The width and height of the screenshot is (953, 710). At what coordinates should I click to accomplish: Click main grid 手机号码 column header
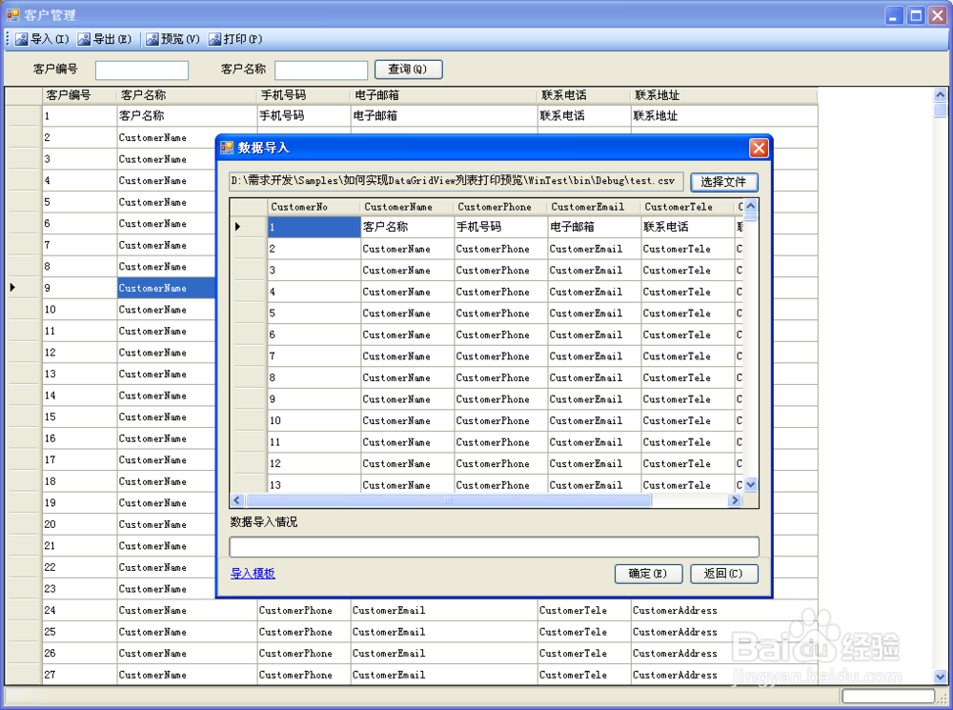(304, 95)
